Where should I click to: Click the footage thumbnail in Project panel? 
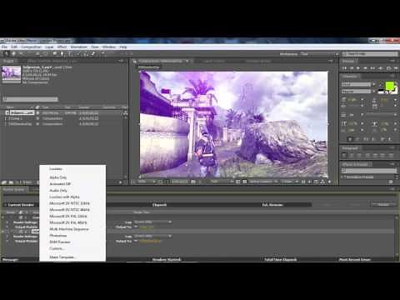12,73
